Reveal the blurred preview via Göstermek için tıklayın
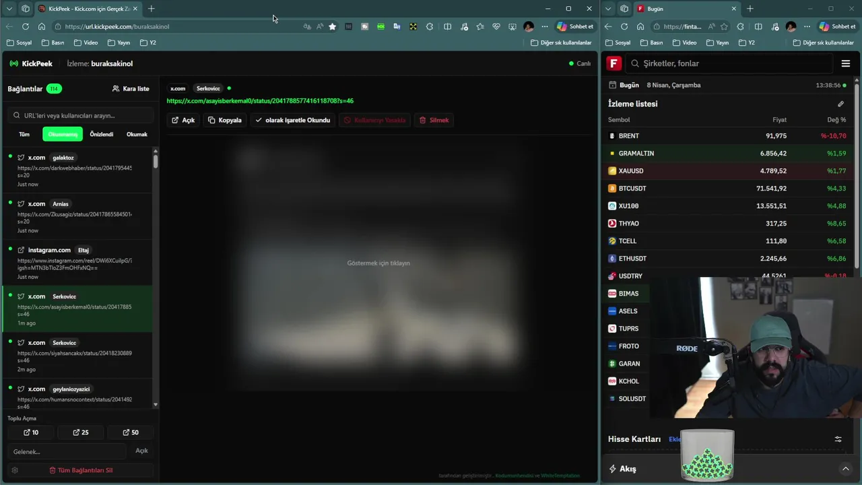862x485 pixels. pyautogui.click(x=378, y=263)
